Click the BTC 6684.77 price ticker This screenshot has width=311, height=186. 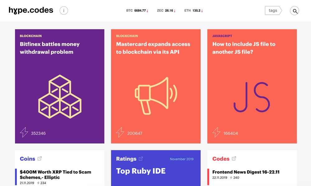click(x=137, y=11)
